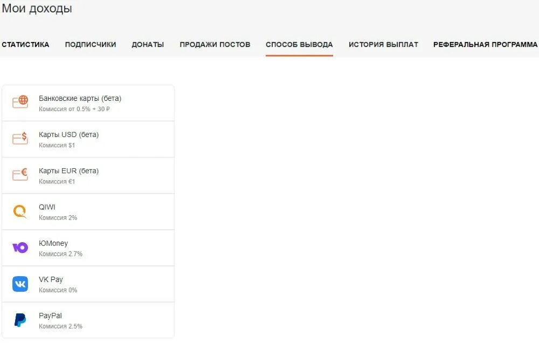Click the VK Pay blue logo

pyautogui.click(x=20, y=284)
